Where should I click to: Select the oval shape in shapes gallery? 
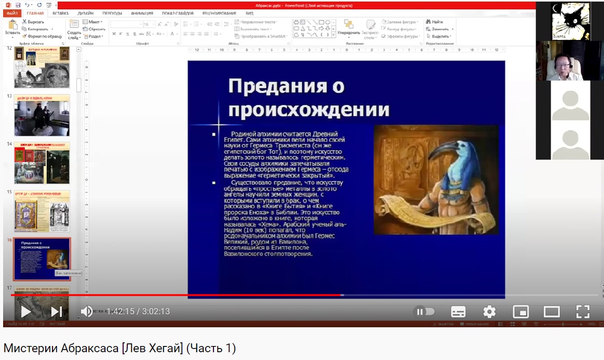pos(327,22)
